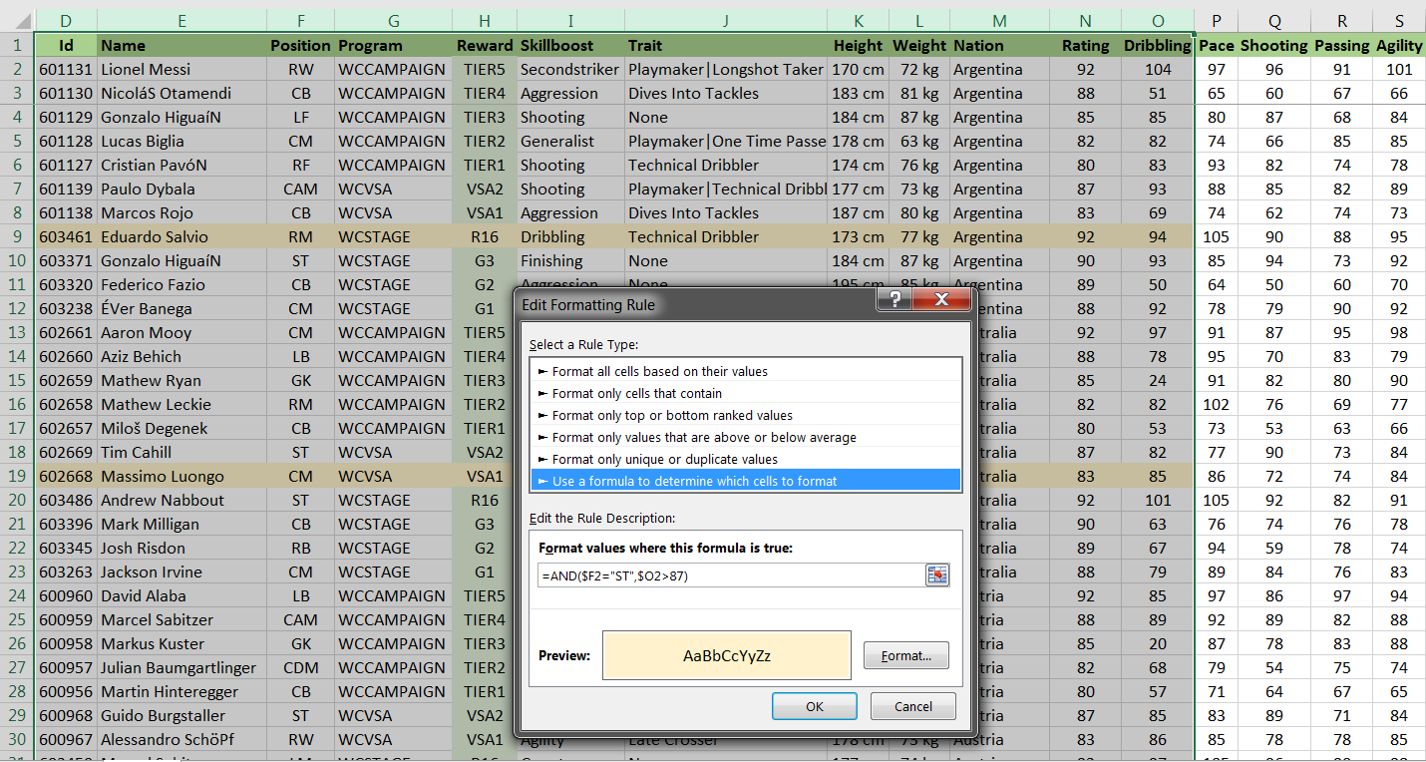Open the Format... options button

905,655
